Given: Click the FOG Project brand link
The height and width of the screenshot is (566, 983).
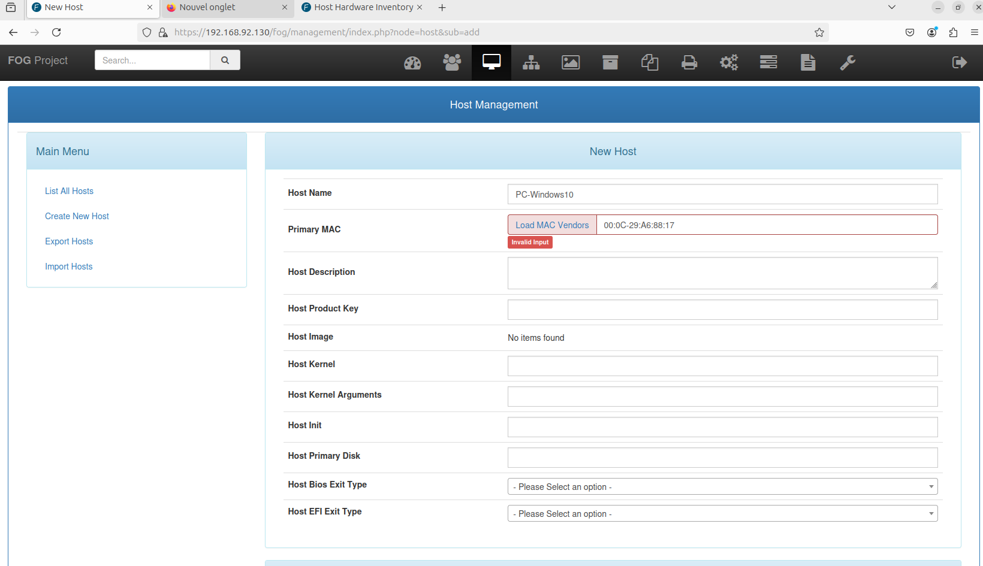Looking at the screenshot, I should pos(38,60).
